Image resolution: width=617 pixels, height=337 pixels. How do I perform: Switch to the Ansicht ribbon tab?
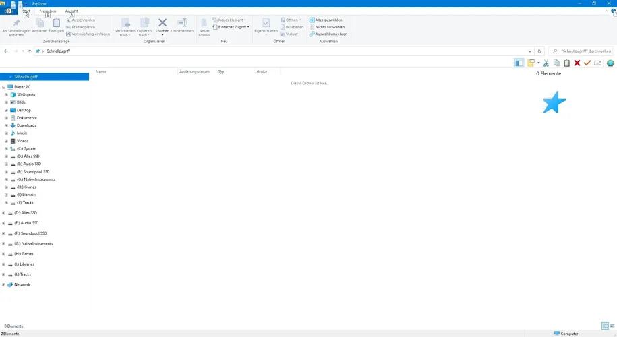click(71, 11)
